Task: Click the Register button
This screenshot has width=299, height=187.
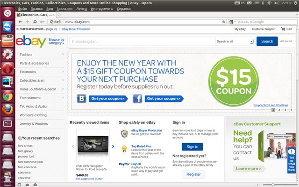Action: coord(193,174)
